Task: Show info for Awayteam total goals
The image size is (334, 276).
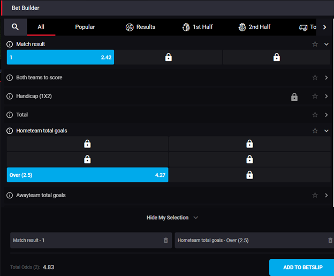Action: 10,196
